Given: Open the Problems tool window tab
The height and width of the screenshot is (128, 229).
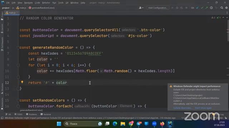Looking at the screenshot, I should (31, 114).
